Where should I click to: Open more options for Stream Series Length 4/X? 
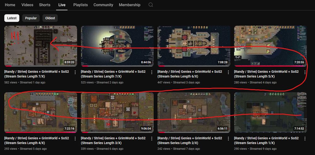[x=75, y=139]
